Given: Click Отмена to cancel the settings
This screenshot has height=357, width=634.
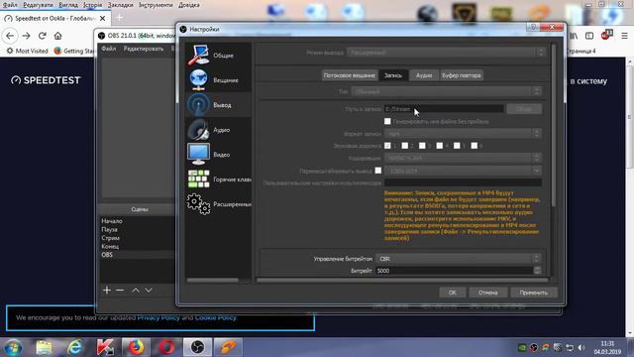Looking at the screenshot, I should (x=487, y=293).
